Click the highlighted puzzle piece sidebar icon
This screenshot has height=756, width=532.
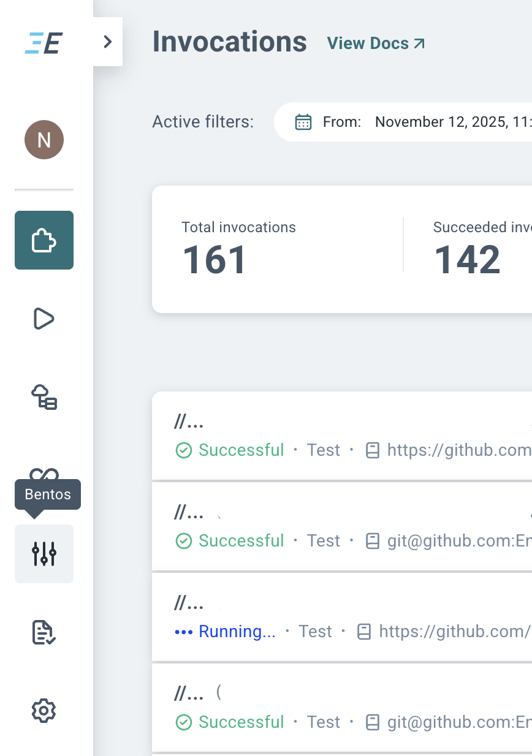pos(44,240)
